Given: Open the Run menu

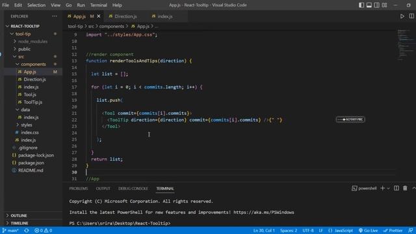Looking at the screenshot, I should point(81,5).
